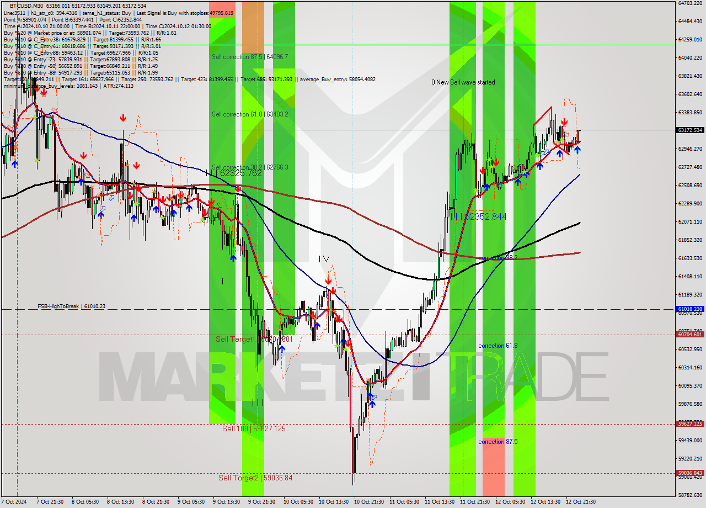Click the blue 61010.230 price tag
This screenshot has width=706, height=508.
coord(689,309)
